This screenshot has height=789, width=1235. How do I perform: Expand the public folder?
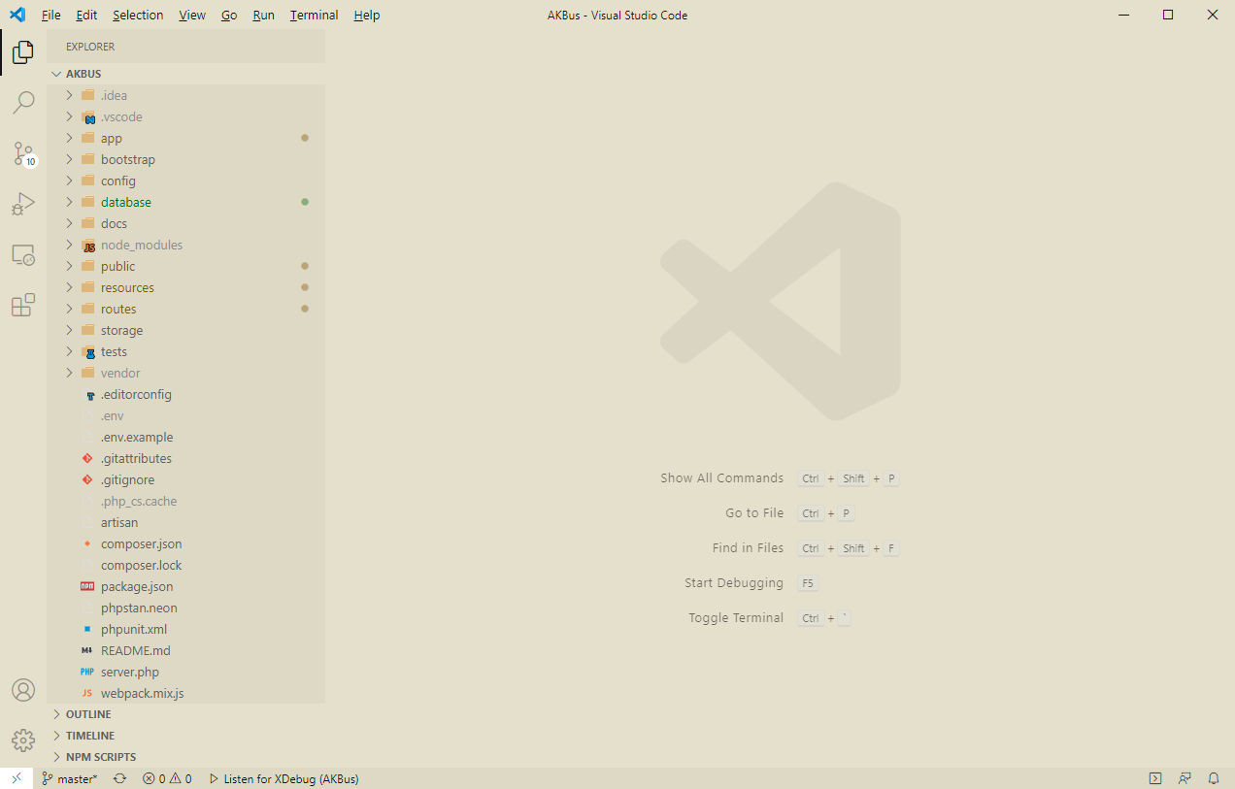[x=186, y=266]
